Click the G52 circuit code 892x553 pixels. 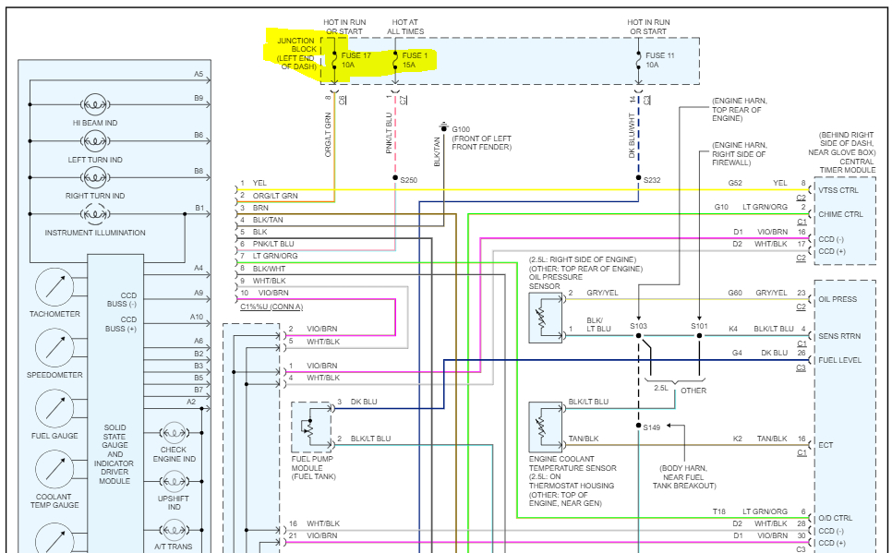point(735,183)
